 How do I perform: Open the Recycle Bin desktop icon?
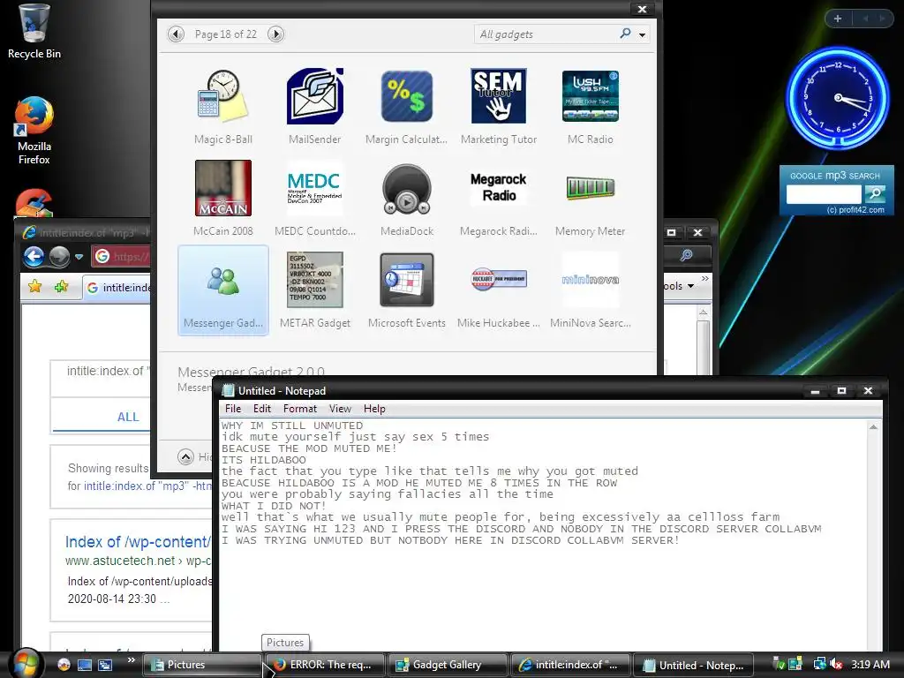click(x=34, y=32)
